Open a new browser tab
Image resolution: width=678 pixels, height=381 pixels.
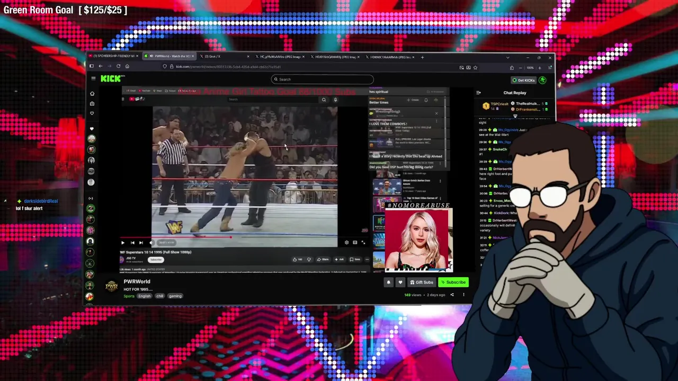click(422, 57)
